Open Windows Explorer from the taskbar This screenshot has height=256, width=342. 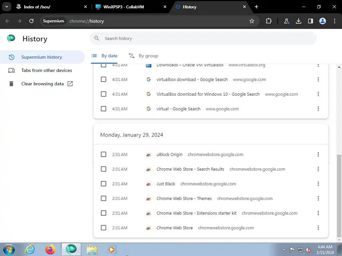point(92,249)
